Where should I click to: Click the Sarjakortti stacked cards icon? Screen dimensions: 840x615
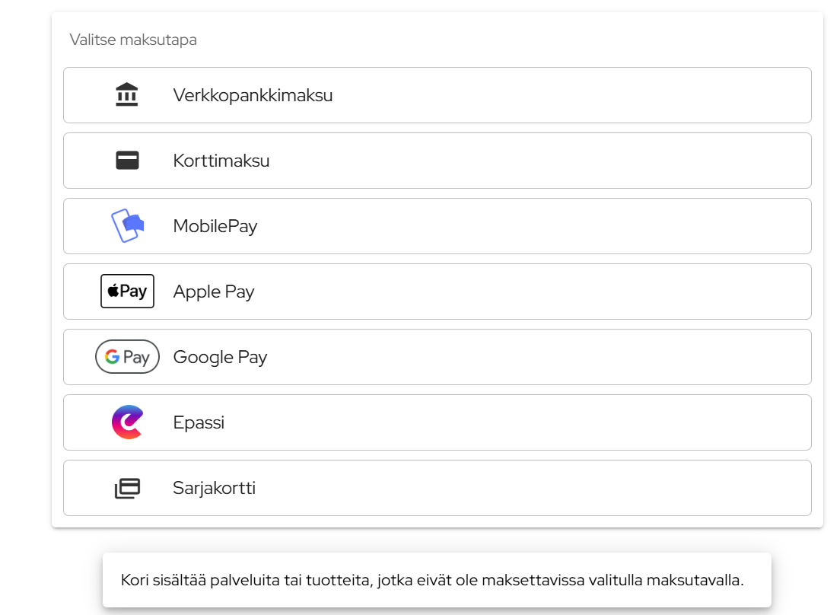127,488
